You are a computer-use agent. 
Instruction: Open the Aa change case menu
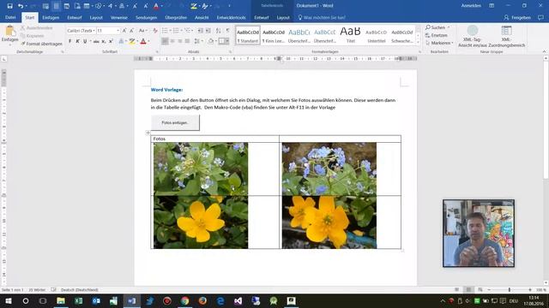click(142, 31)
